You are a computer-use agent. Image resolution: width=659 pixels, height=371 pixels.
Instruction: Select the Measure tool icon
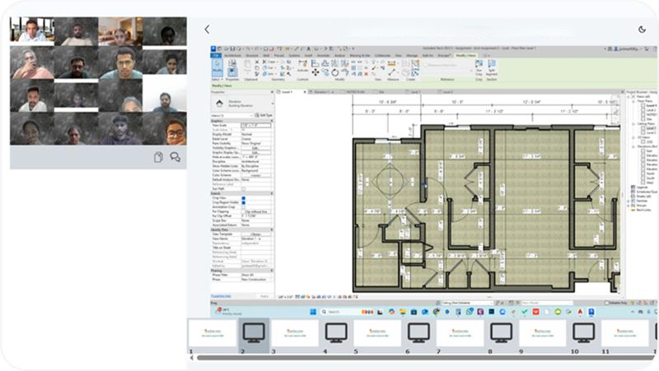(x=392, y=73)
